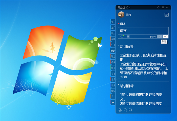Image resolution: width=177 pixels, height=121 pixels.
Task: Click the 2/500 character counter
Action: pos(153,37)
